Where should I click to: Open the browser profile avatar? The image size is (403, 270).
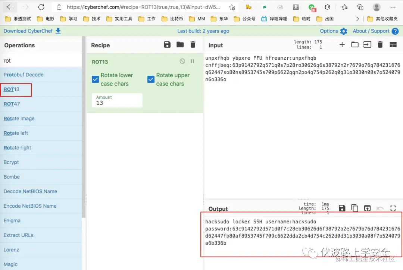click(x=377, y=7)
